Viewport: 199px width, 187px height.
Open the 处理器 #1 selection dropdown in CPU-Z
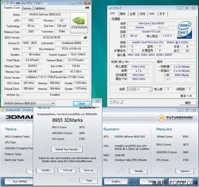(139, 89)
